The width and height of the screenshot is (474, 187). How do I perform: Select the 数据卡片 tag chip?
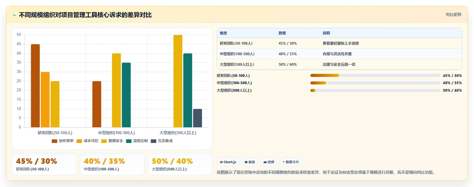point(291,162)
